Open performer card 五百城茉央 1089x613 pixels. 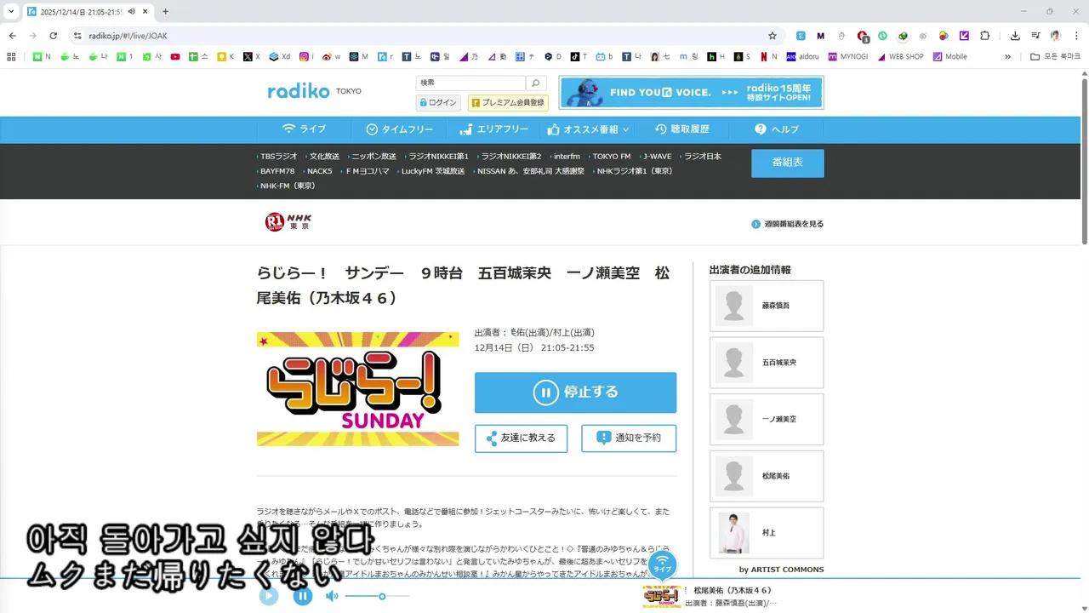tap(767, 363)
